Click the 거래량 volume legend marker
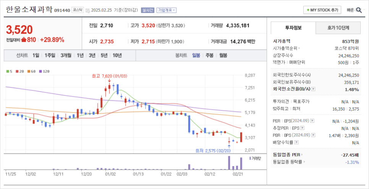This screenshot has width=369, height=189. click(x=250, y=159)
